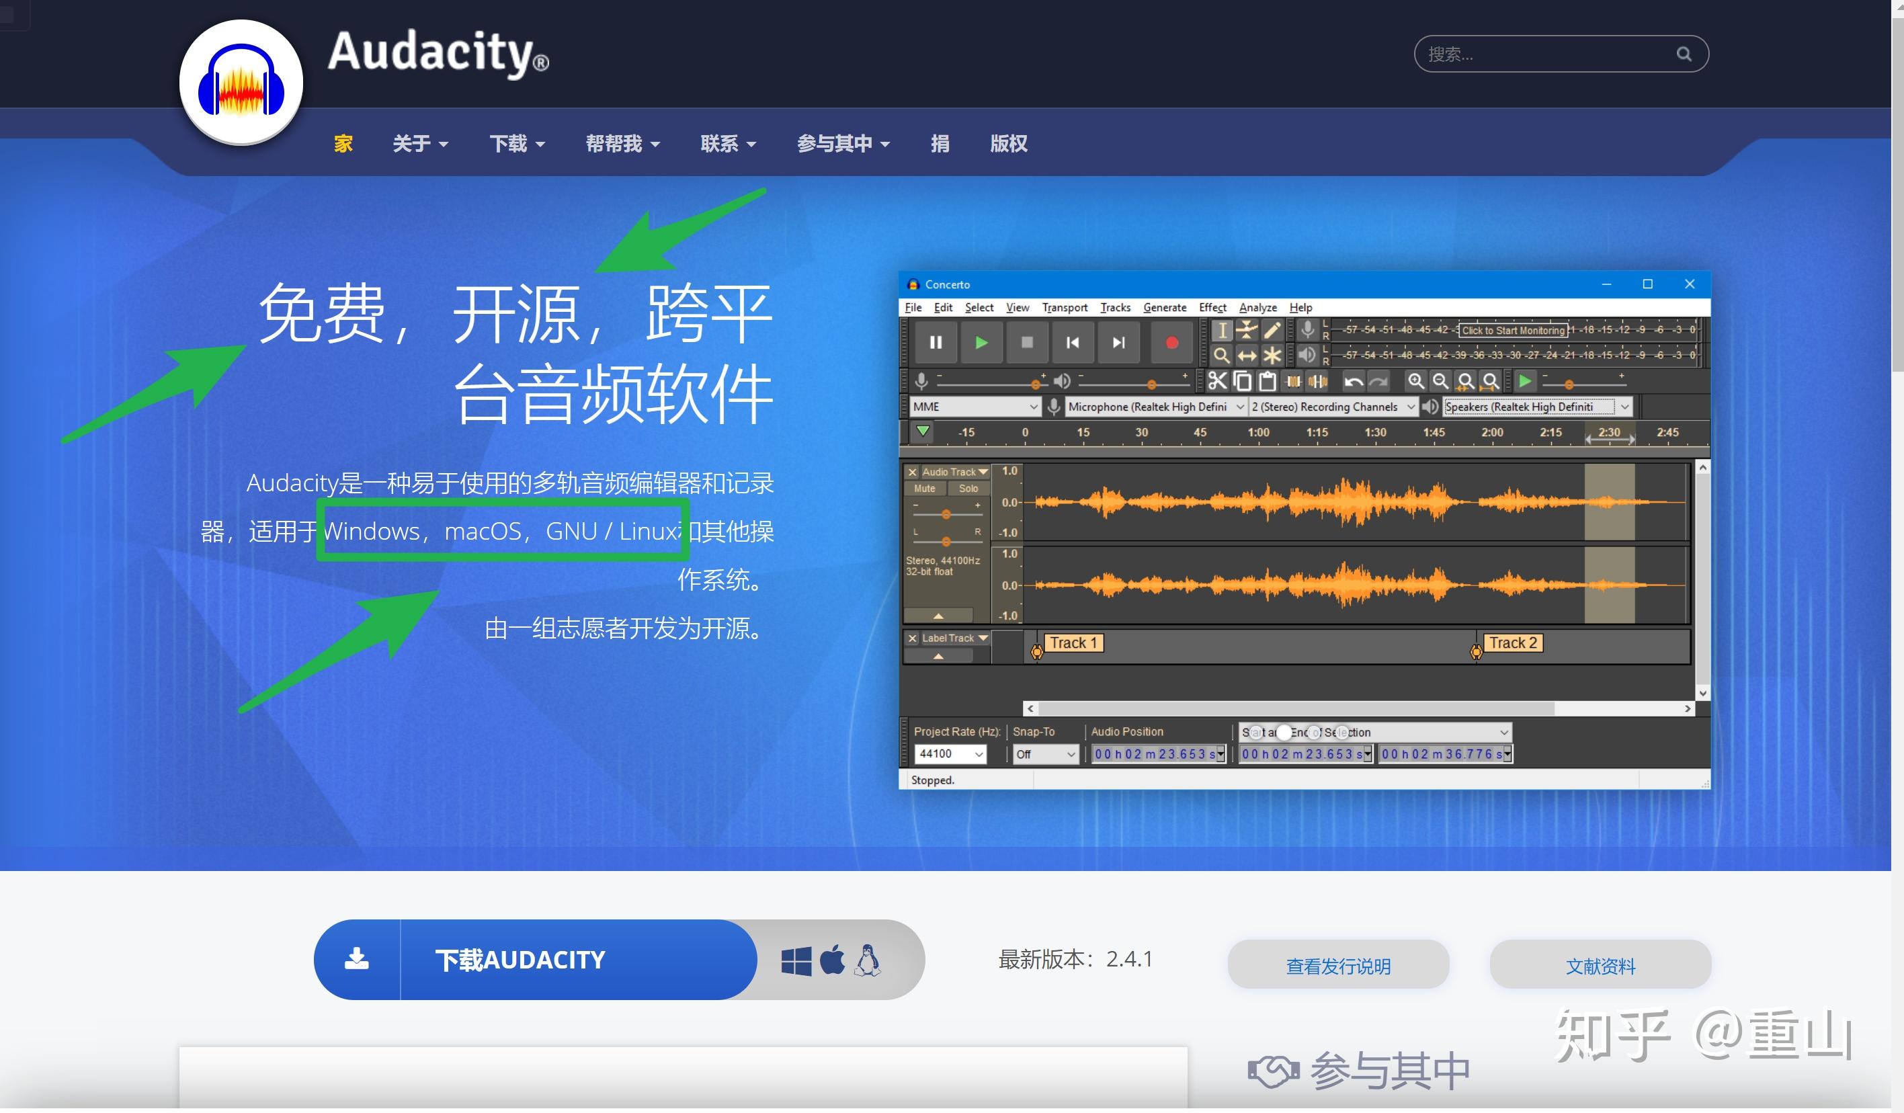Open the 帮帮我 navigation menu
Screen dimensions: 1904x1113
pyautogui.click(x=622, y=144)
